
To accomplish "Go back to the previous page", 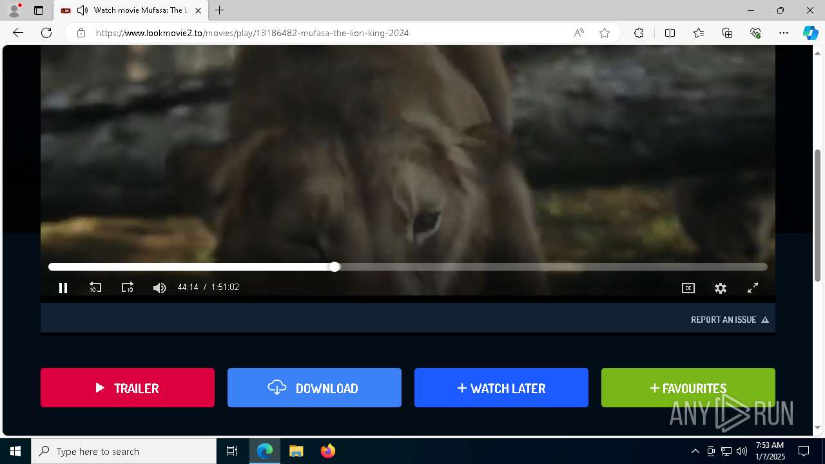I will 18,33.
